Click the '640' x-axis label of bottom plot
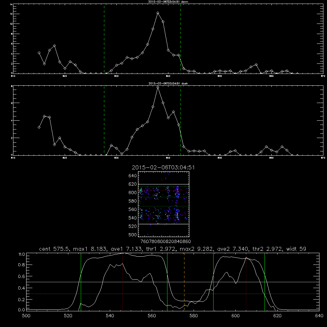Image resolution: width=327 pixels, height=327 pixels. point(319,316)
